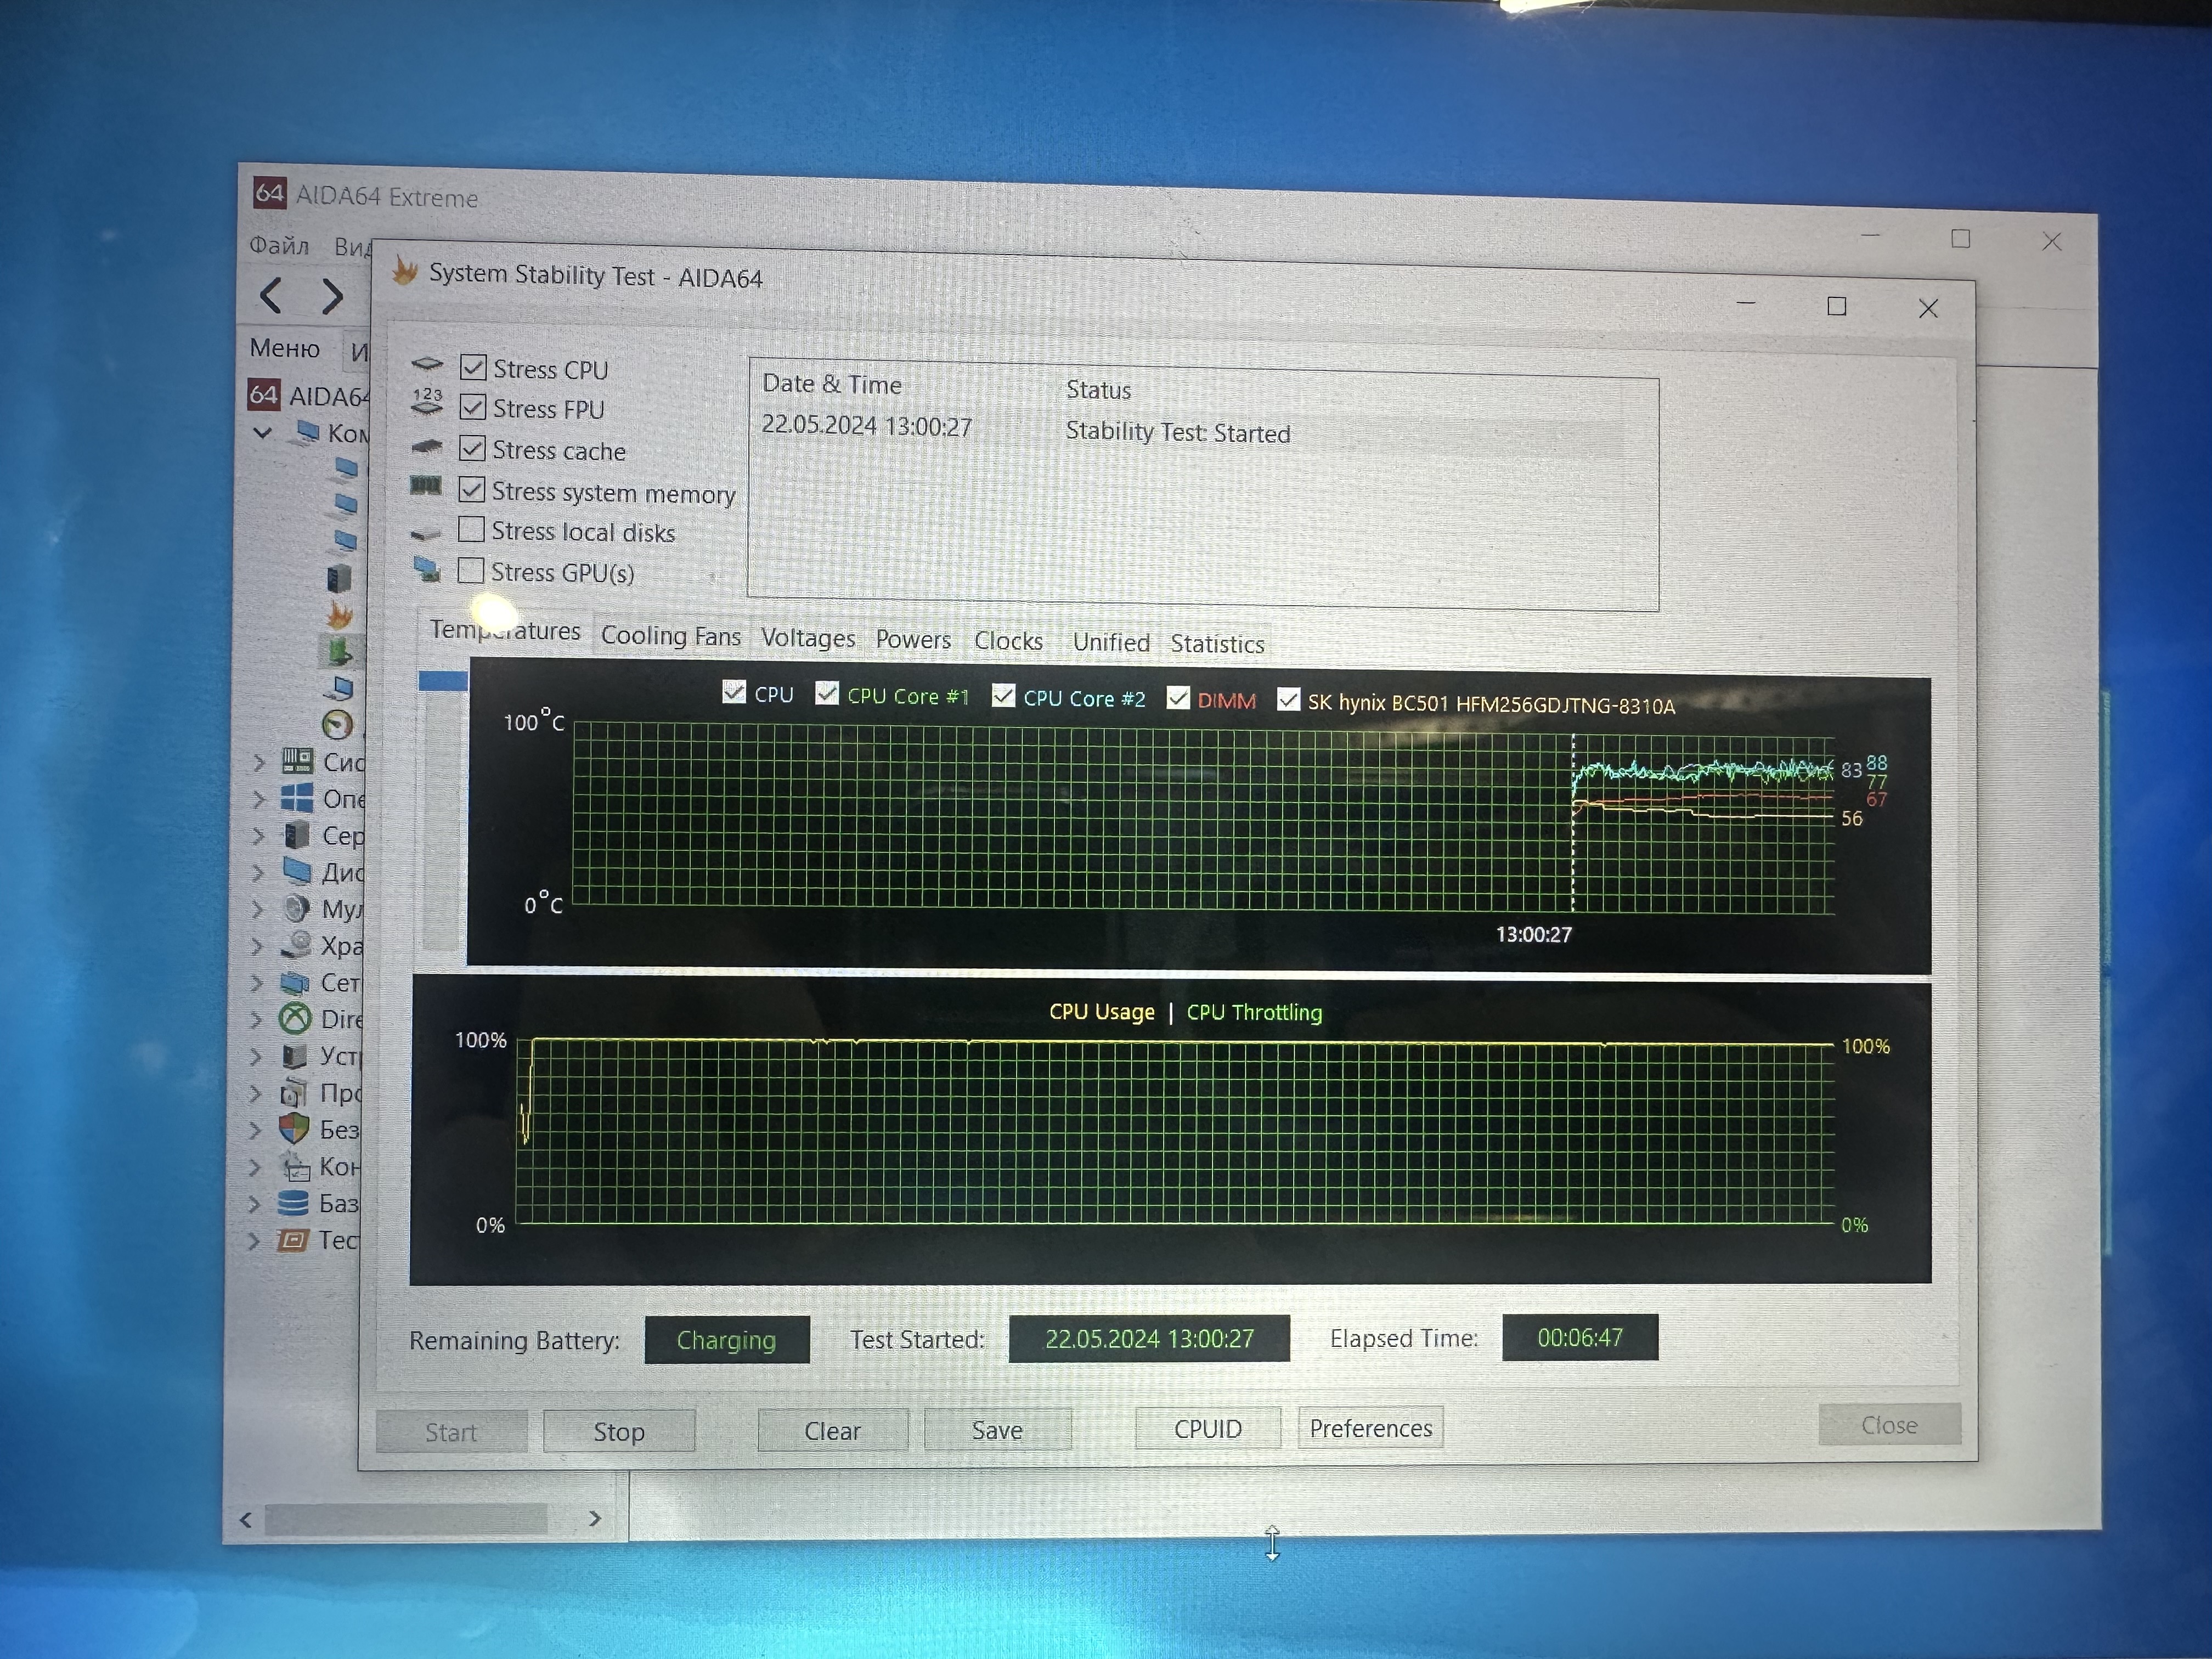Select the config Кон tree item icon
The height and width of the screenshot is (1659, 2212).
pos(295,1166)
